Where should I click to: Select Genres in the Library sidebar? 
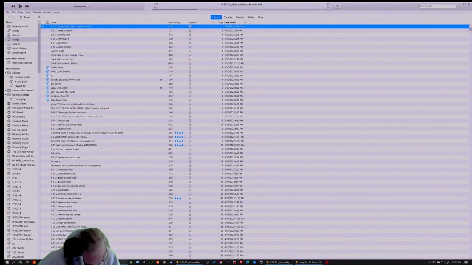(16, 44)
